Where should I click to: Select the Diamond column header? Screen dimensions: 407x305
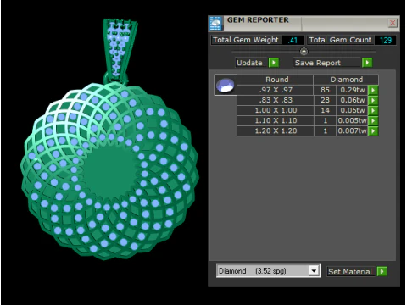pos(346,80)
